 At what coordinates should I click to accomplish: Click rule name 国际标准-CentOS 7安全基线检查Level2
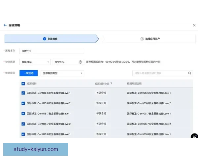pos(49,124)
